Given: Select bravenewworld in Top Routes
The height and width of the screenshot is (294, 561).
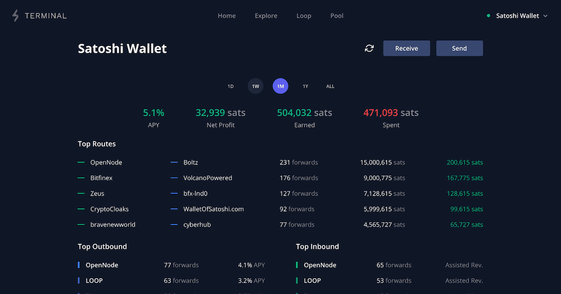Looking at the screenshot, I should (x=113, y=224).
